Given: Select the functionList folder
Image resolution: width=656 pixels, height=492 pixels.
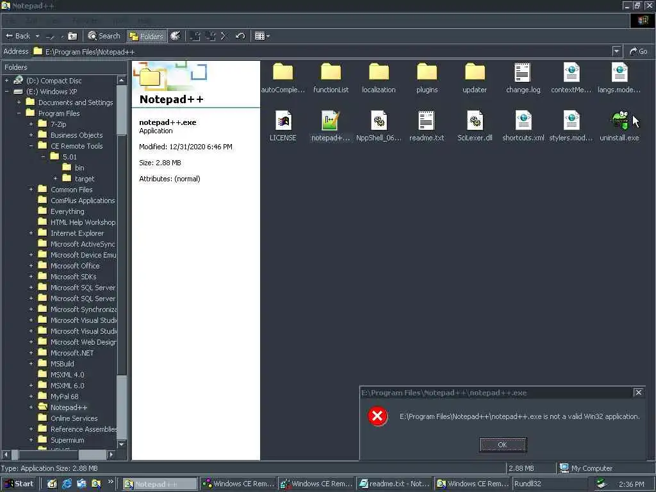Looking at the screenshot, I should [331, 78].
